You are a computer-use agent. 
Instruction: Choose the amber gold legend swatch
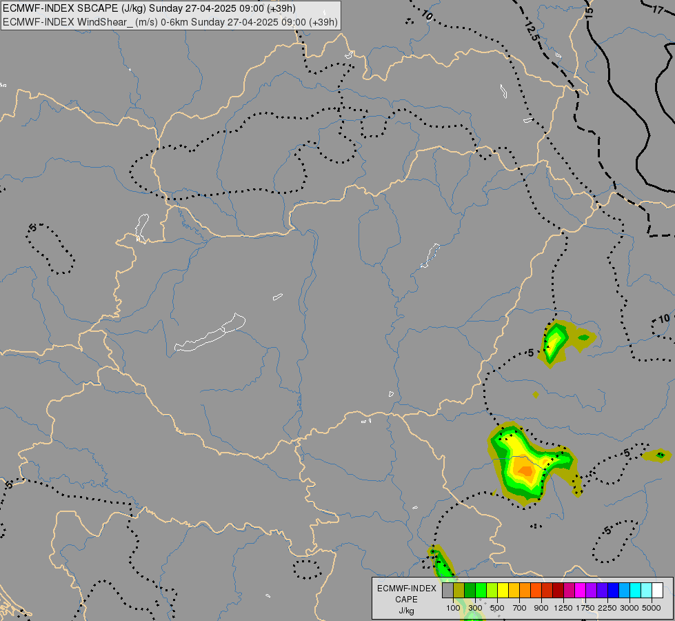514,591
